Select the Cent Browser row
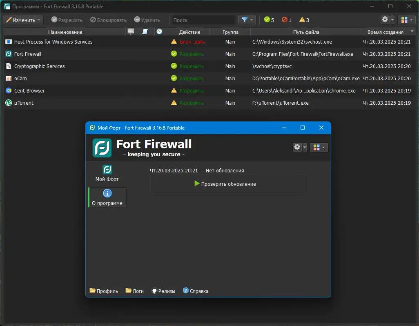Screen dimensions: 419x326 pyautogui.click(x=209, y=91)
